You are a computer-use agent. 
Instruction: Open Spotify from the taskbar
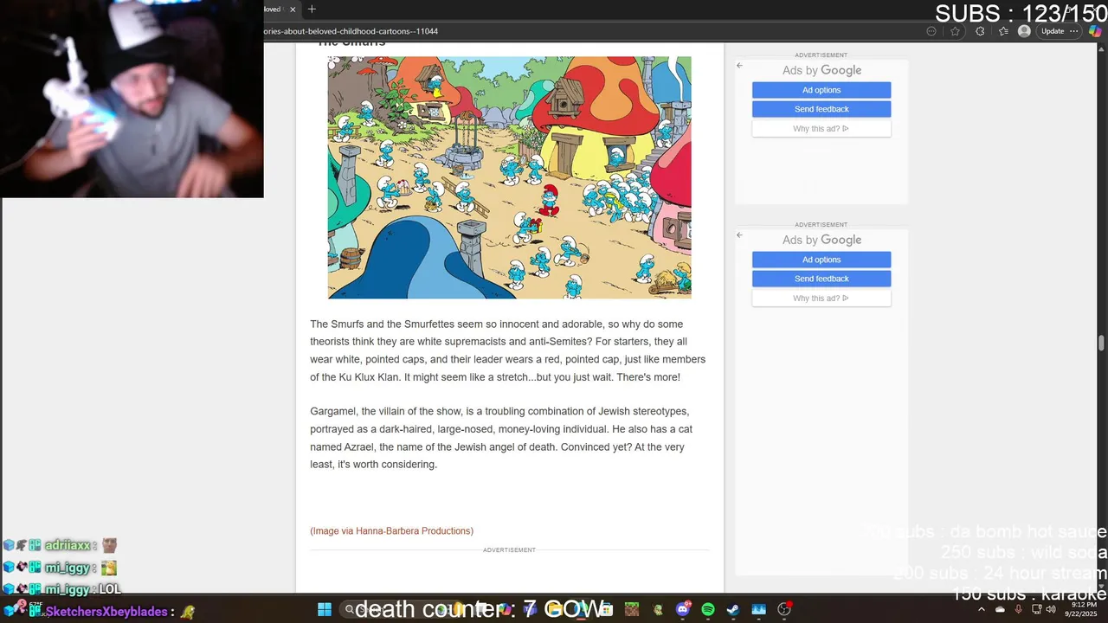click(708, 609)
